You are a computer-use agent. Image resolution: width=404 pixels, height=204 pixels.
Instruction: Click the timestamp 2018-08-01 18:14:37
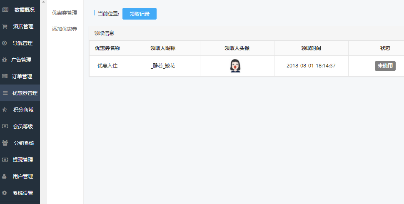[311, 66]
